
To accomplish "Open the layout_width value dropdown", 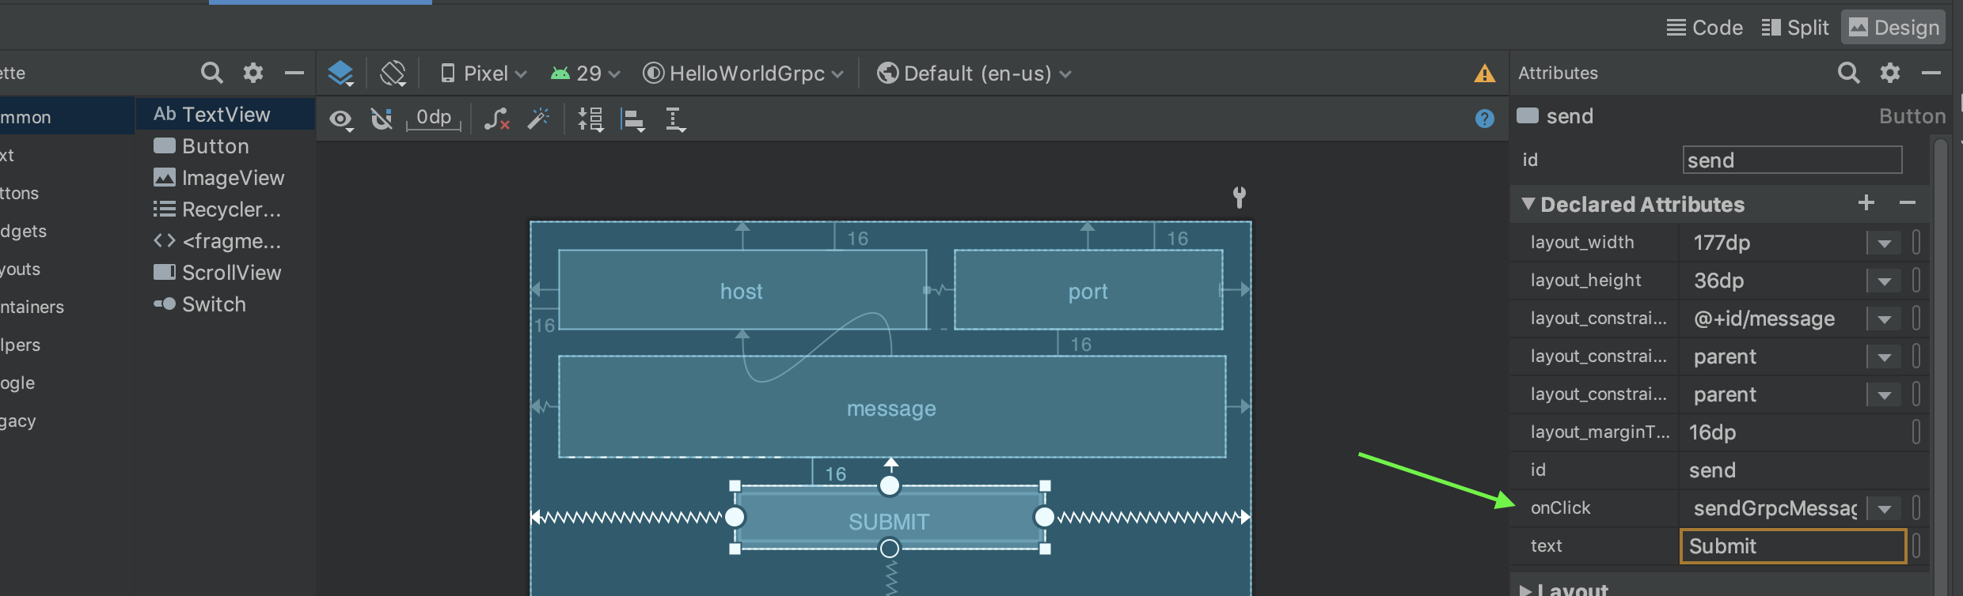I will [x=1884, y=243].
